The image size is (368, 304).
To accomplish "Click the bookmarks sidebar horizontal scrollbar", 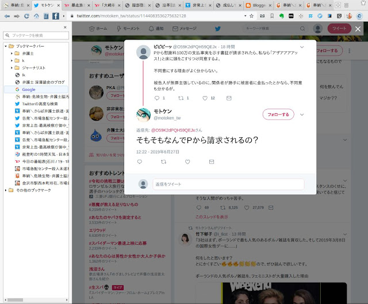I will [x=16, y=300].
